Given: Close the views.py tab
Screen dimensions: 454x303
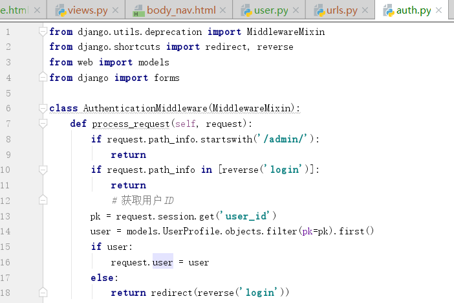Looking at the screenshot, I should point(115,10).
